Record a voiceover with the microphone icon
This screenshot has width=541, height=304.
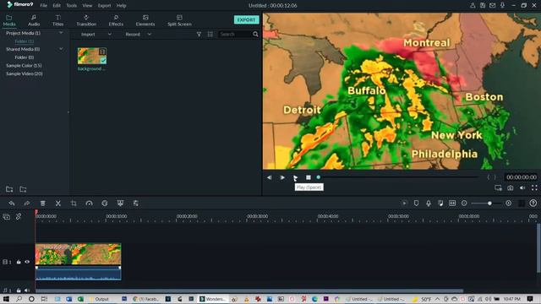coord(429,204)
